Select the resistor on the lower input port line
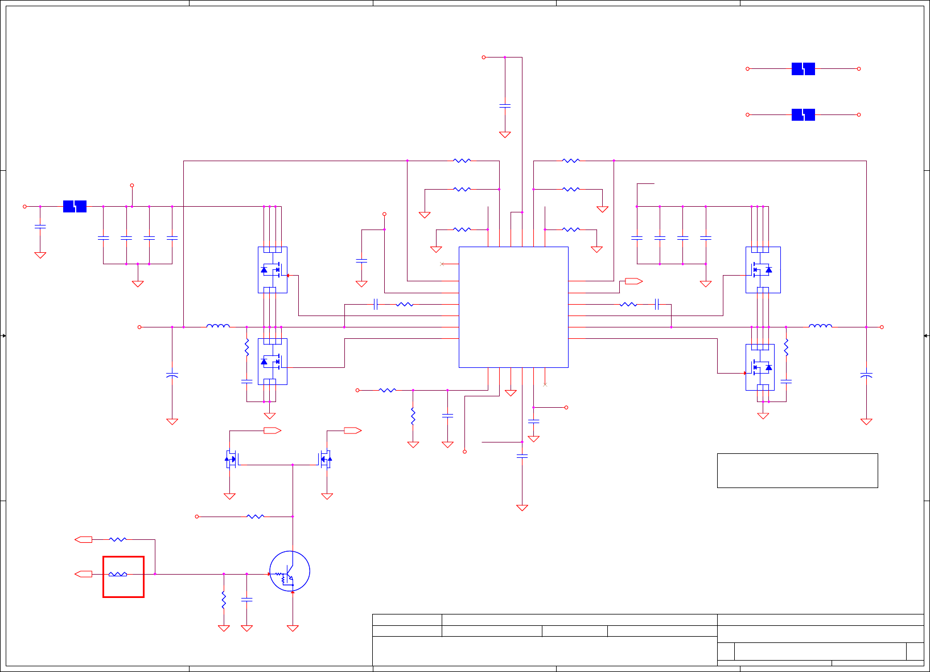This screenshot has height=672, width=930. coord(118,574)
